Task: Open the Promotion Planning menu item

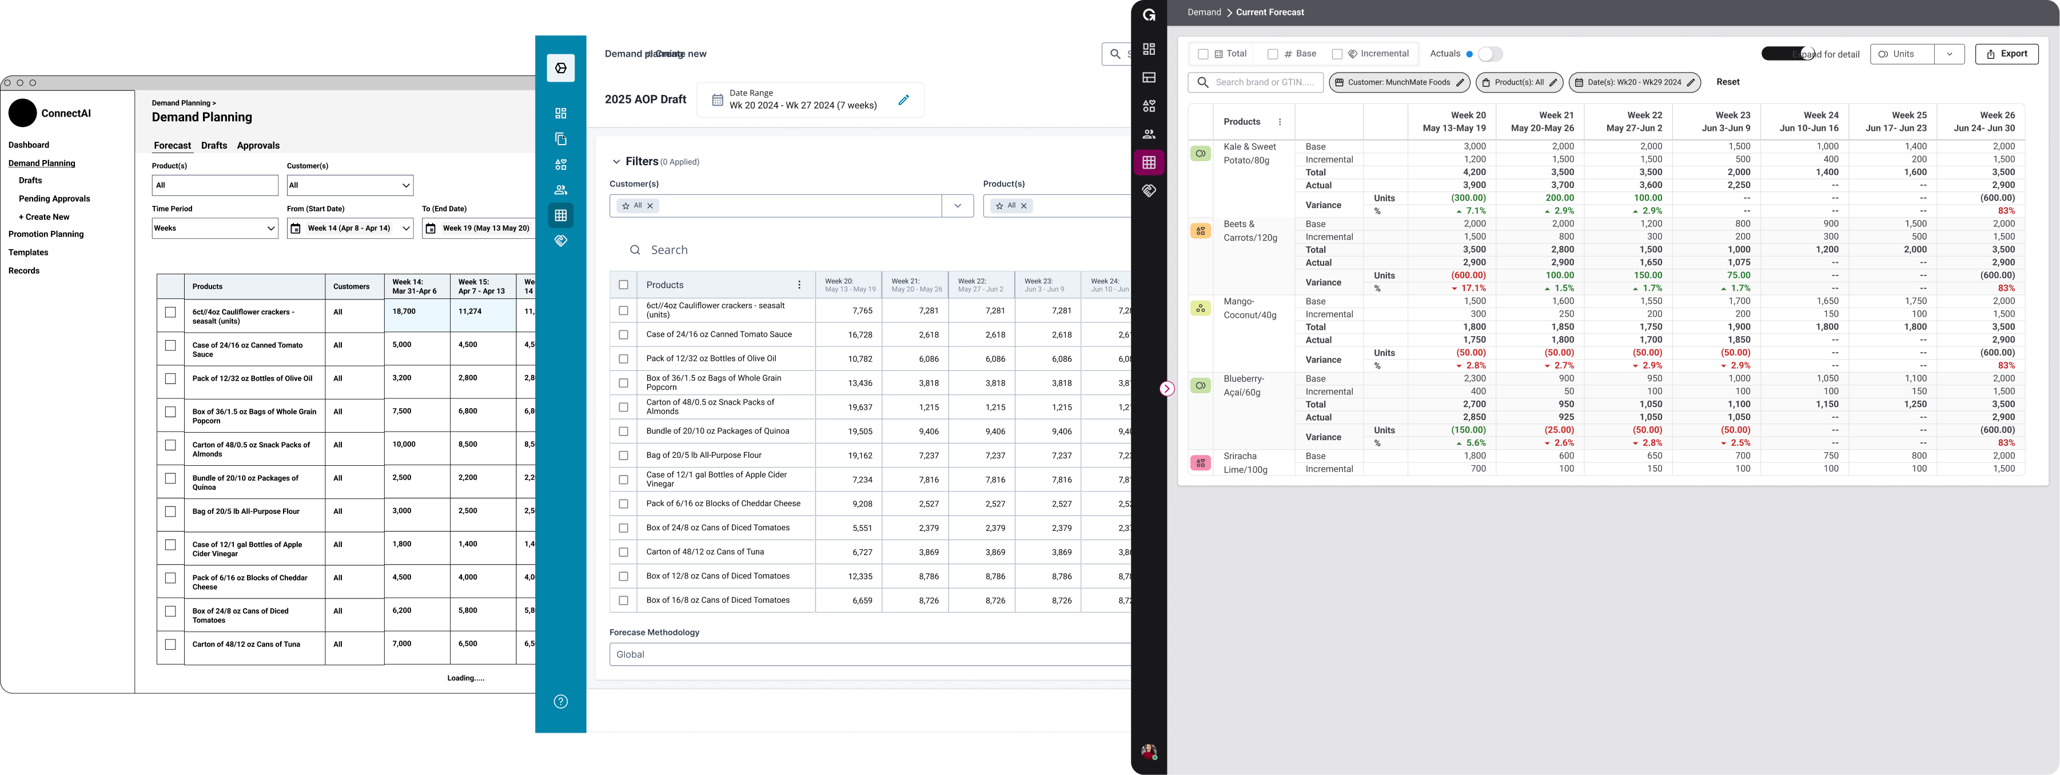Action: coord(46,234)
